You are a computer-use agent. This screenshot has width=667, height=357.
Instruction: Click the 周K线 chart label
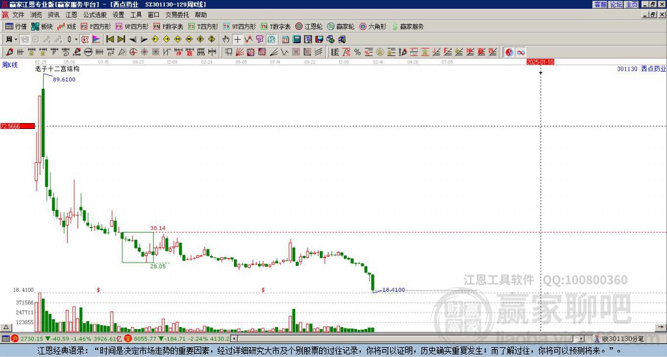(x=9, y=64)
